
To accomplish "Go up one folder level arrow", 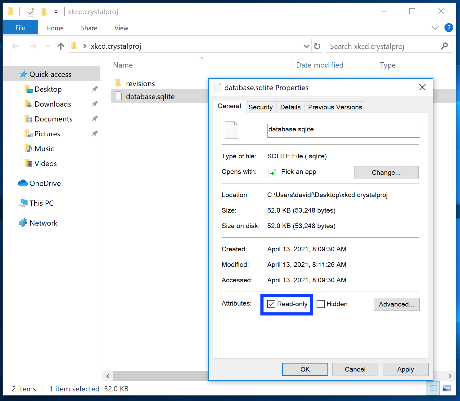I will click(61, 46).
